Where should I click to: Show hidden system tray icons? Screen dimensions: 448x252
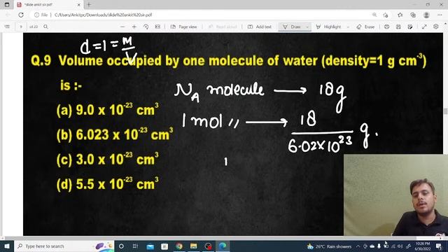point(358,246)
